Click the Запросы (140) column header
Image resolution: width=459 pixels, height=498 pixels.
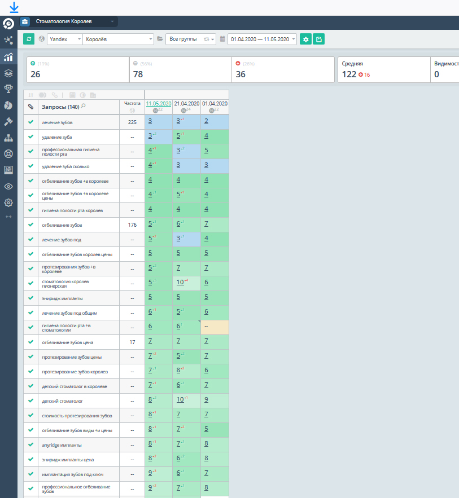pyautogui.click(x=60, y=107)
